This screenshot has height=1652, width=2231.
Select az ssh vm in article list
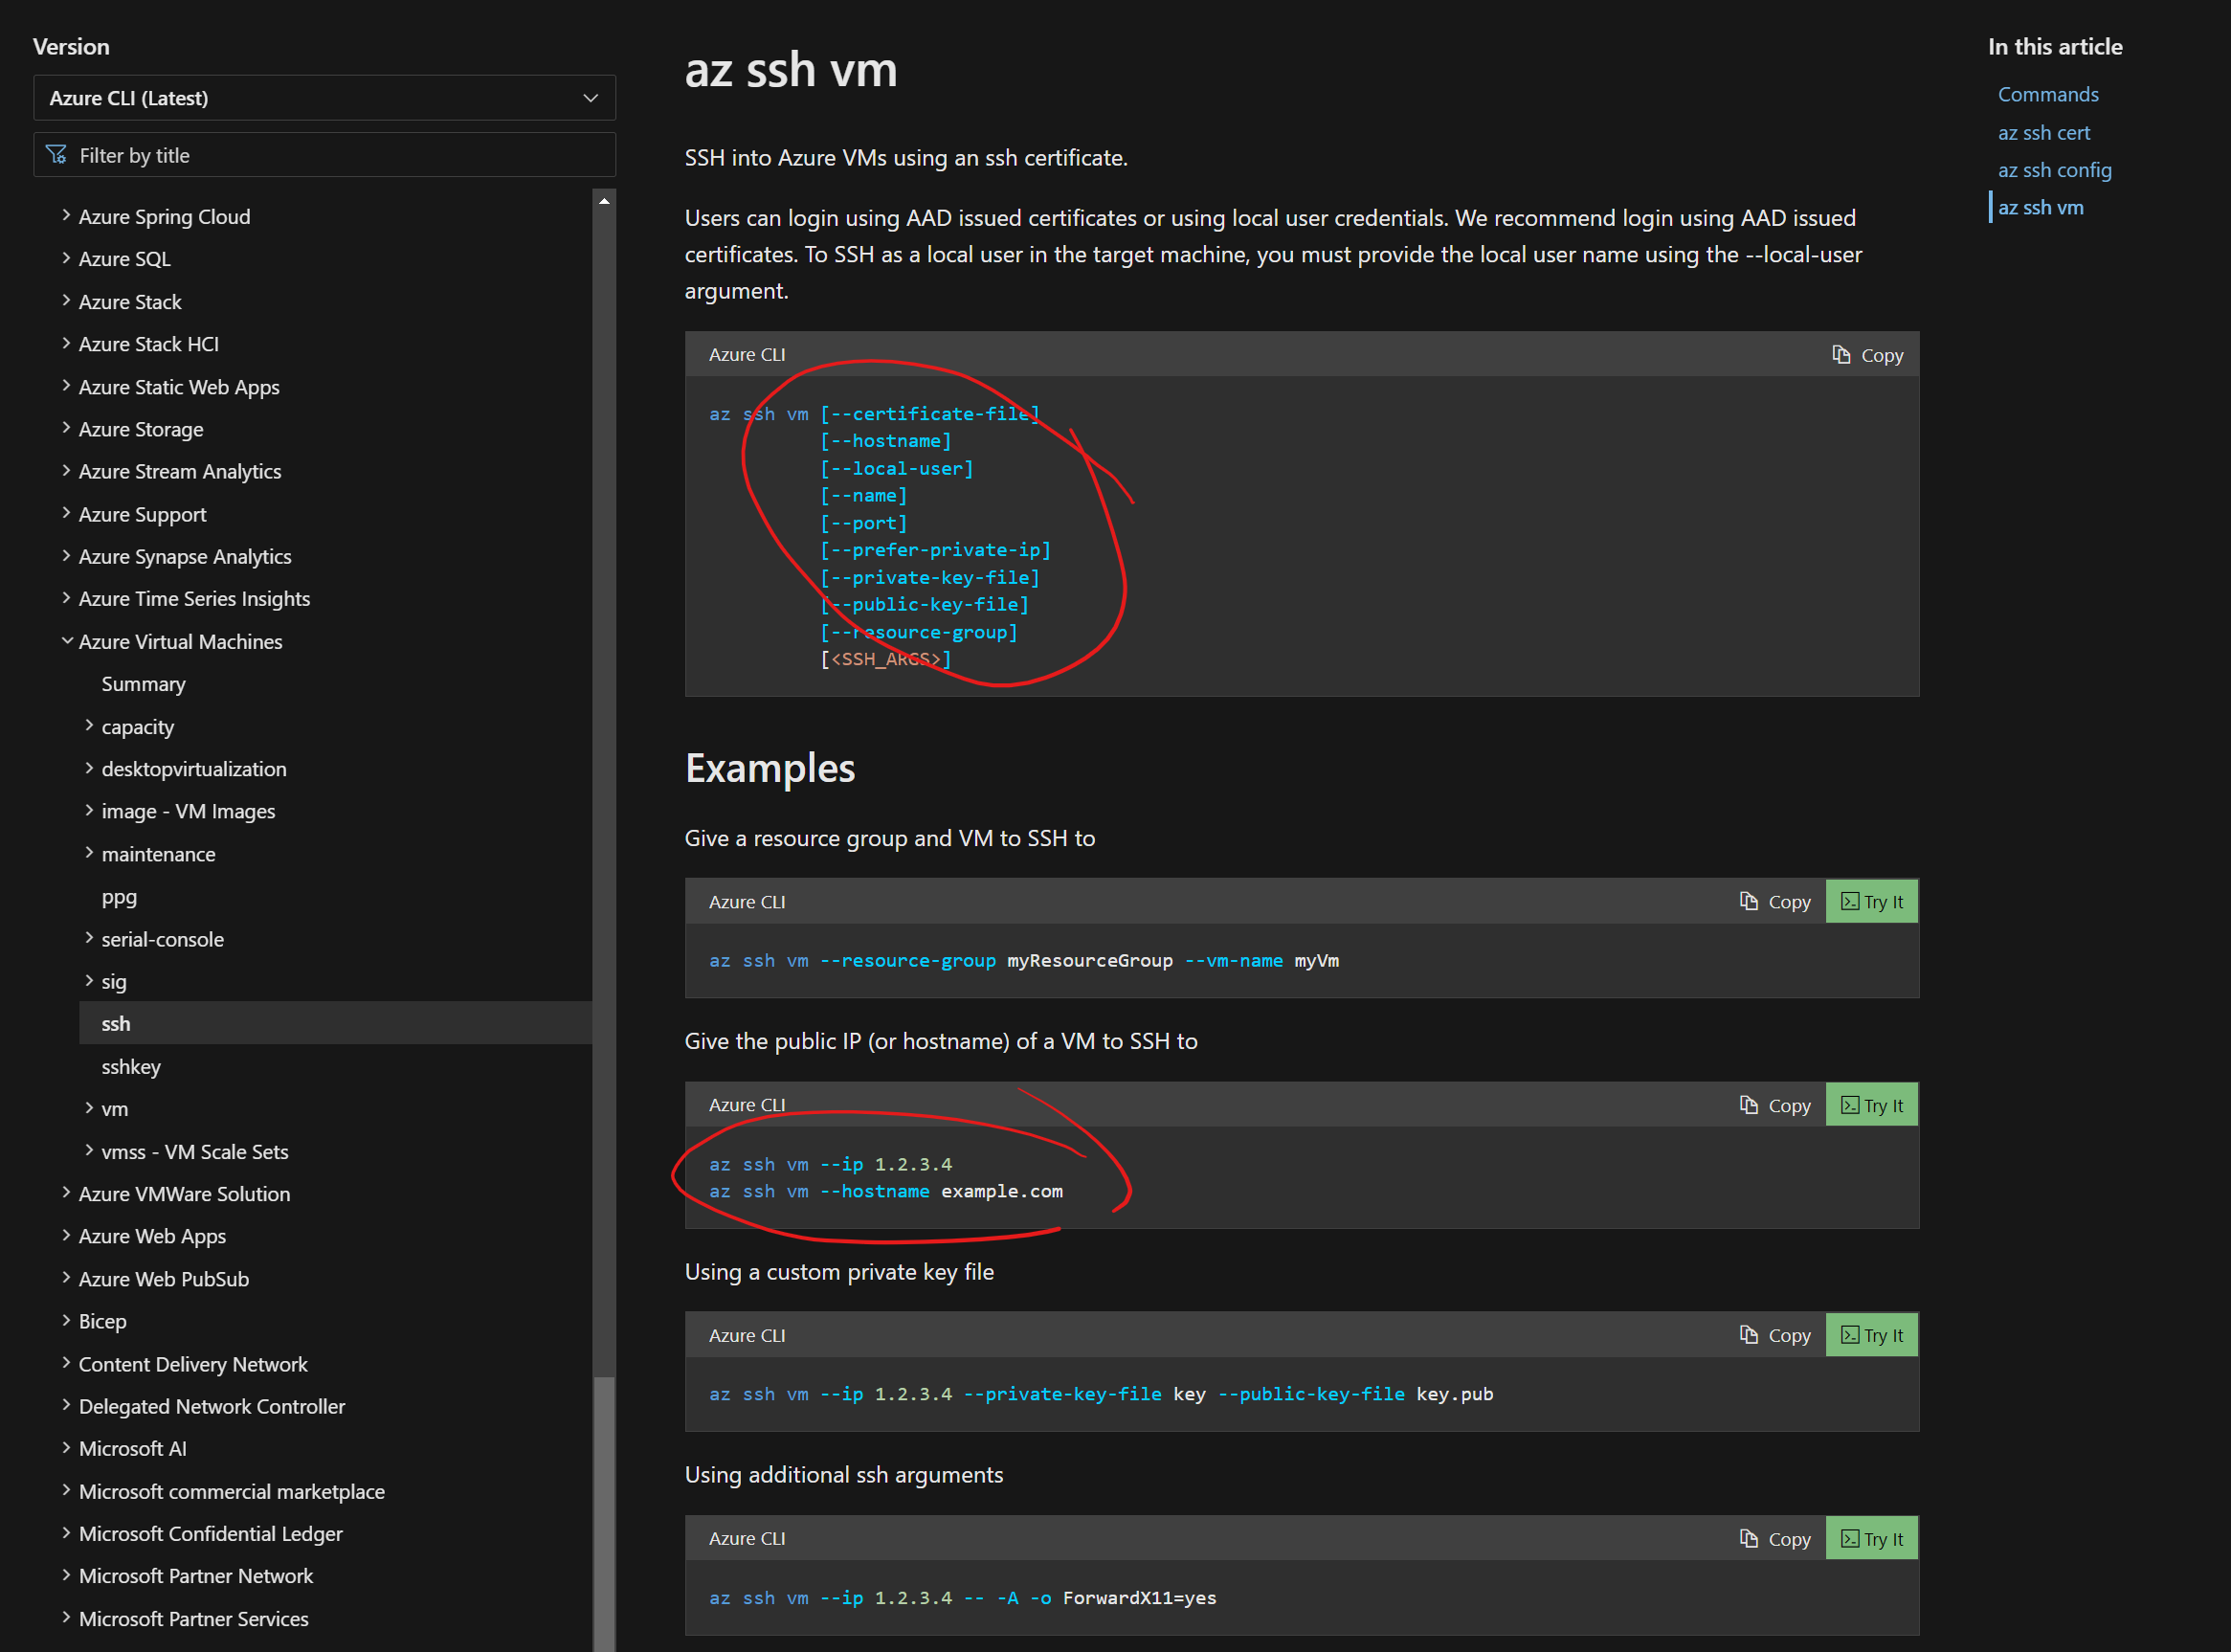(x=2040, y=207)
